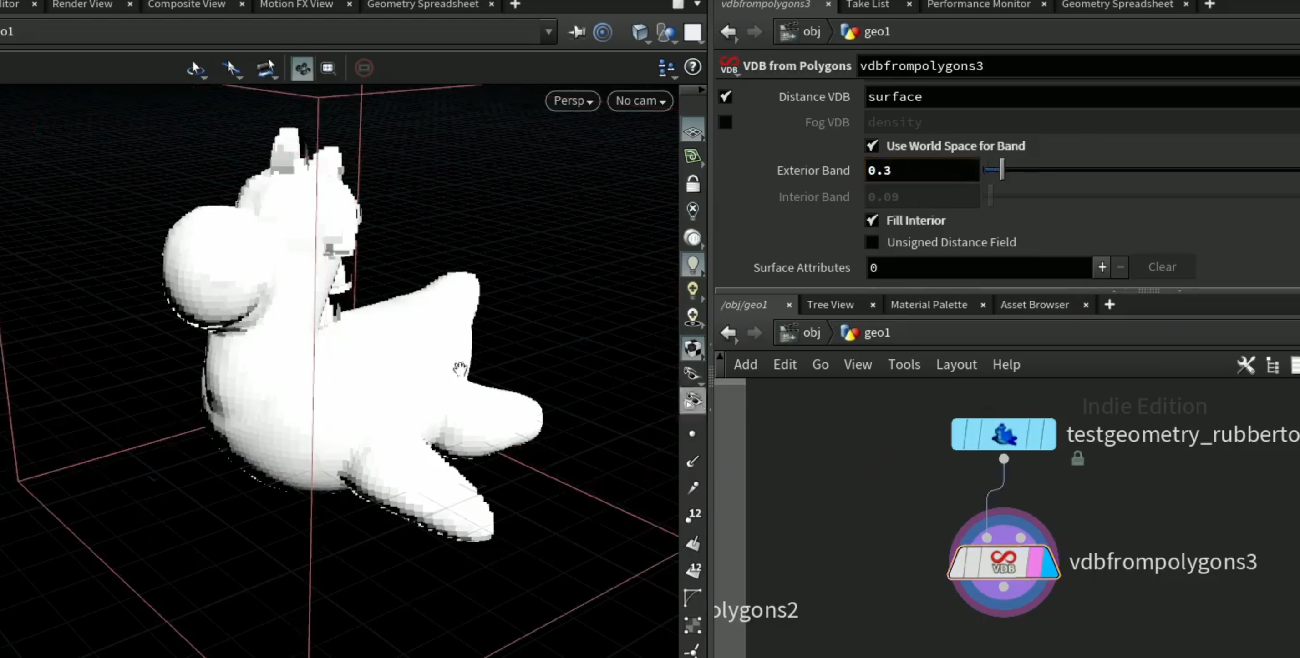Click the Exterior Band slider handle
This screenshot has height=658, width=1300.
pos(1002,170)
